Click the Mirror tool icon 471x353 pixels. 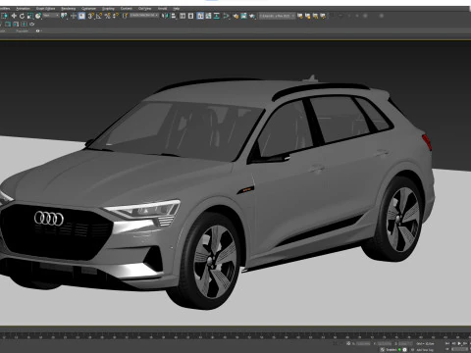(x=165, y=16)
